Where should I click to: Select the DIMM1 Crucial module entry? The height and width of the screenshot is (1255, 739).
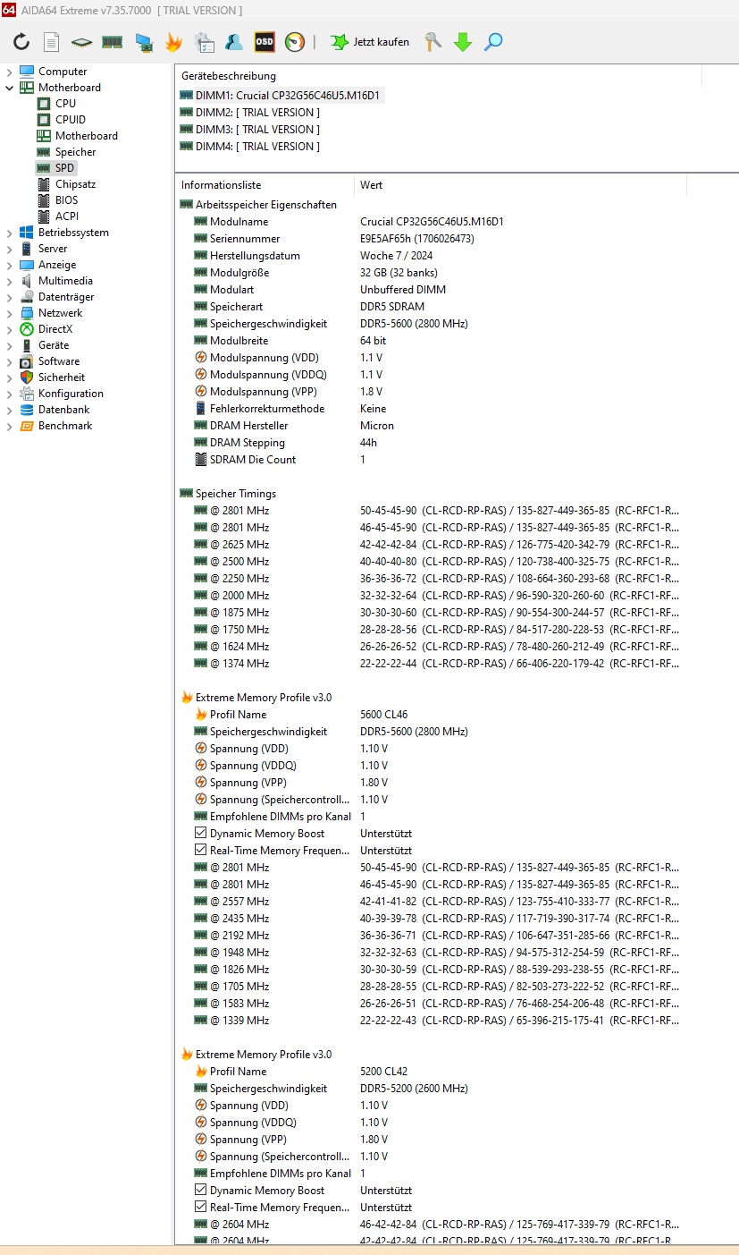coord(278,95)
